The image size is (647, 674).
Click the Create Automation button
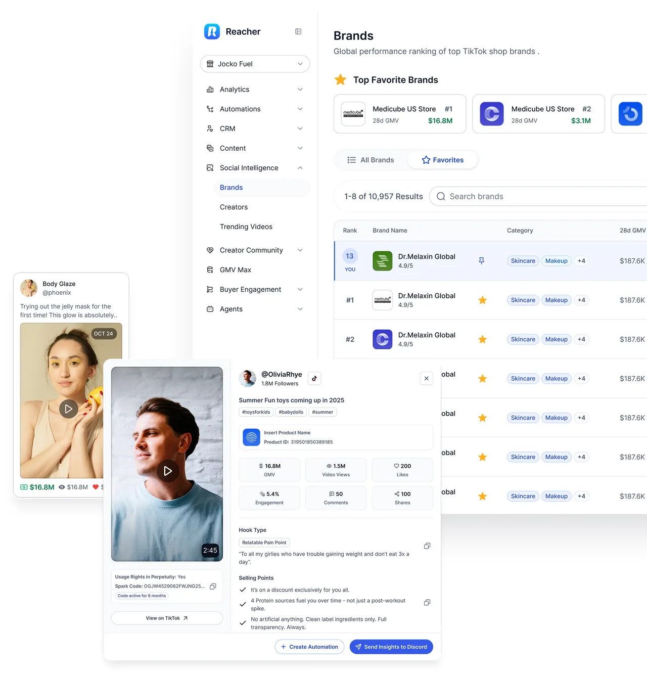309,647
